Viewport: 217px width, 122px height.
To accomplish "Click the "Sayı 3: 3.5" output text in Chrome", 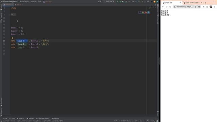I will (165, 15).
